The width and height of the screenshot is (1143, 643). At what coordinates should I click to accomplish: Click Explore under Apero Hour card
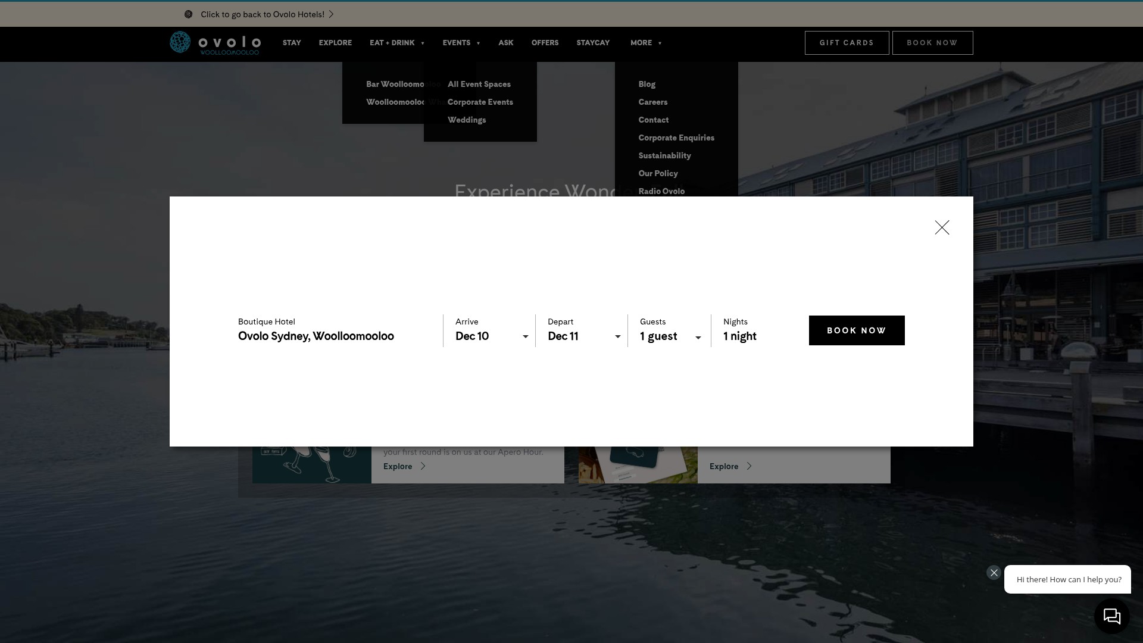(404, 466)
